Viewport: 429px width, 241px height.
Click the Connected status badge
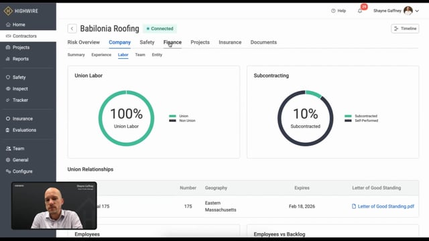pos(160,28)
